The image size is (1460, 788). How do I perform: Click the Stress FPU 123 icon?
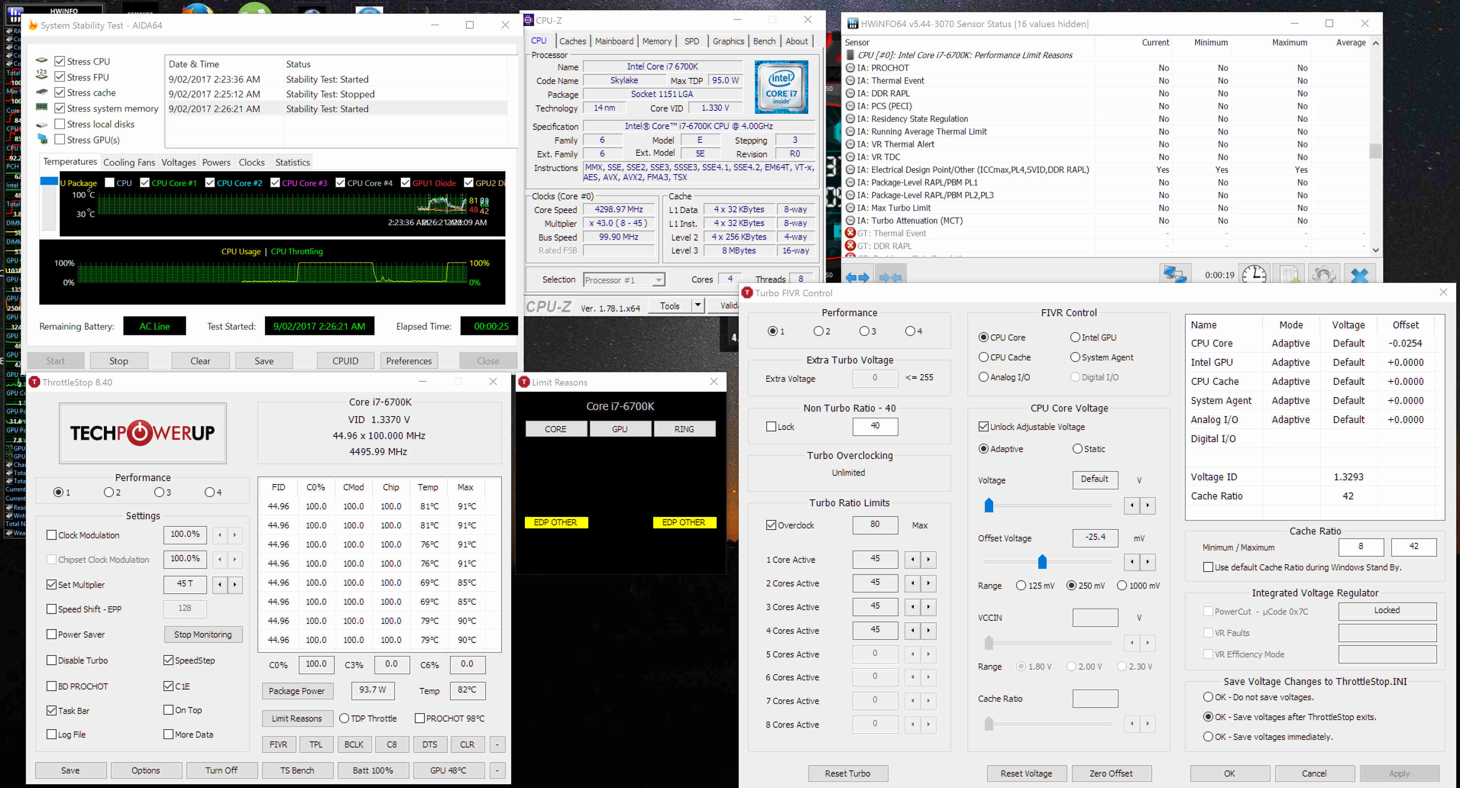pyautogui.click(x=42, y=75)
